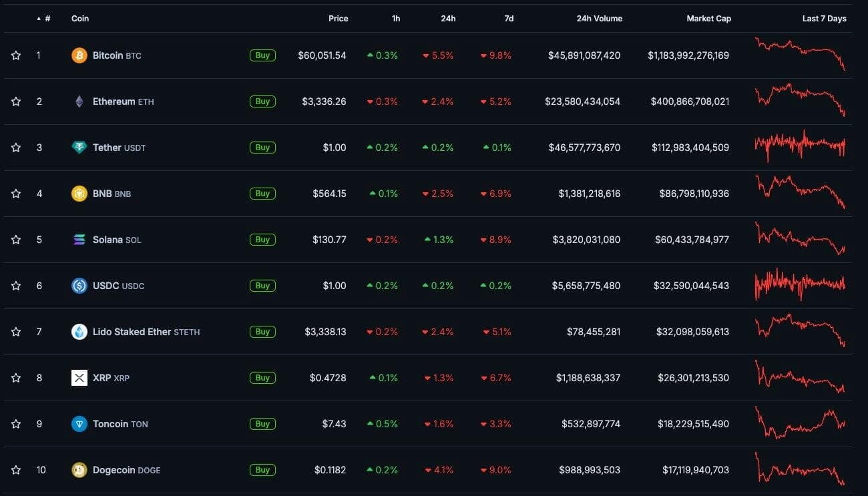Click Tether 24h volume $46,577,773,670
This screenshot has width=868, height=496.
pos(584,148)
